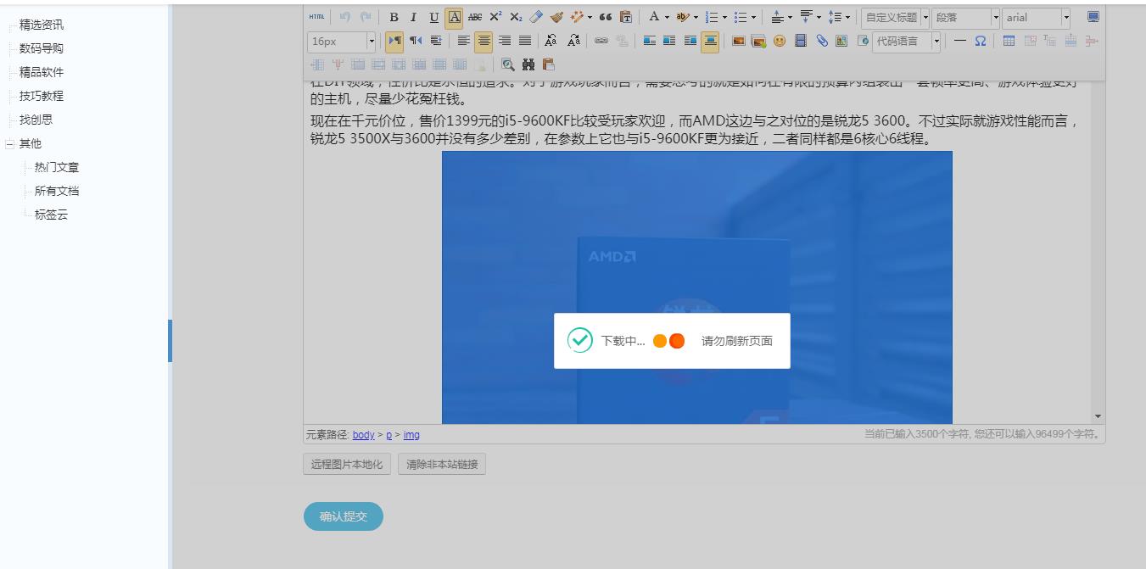
Task: Open search and replace binoculars
Action: click(528, 64)
